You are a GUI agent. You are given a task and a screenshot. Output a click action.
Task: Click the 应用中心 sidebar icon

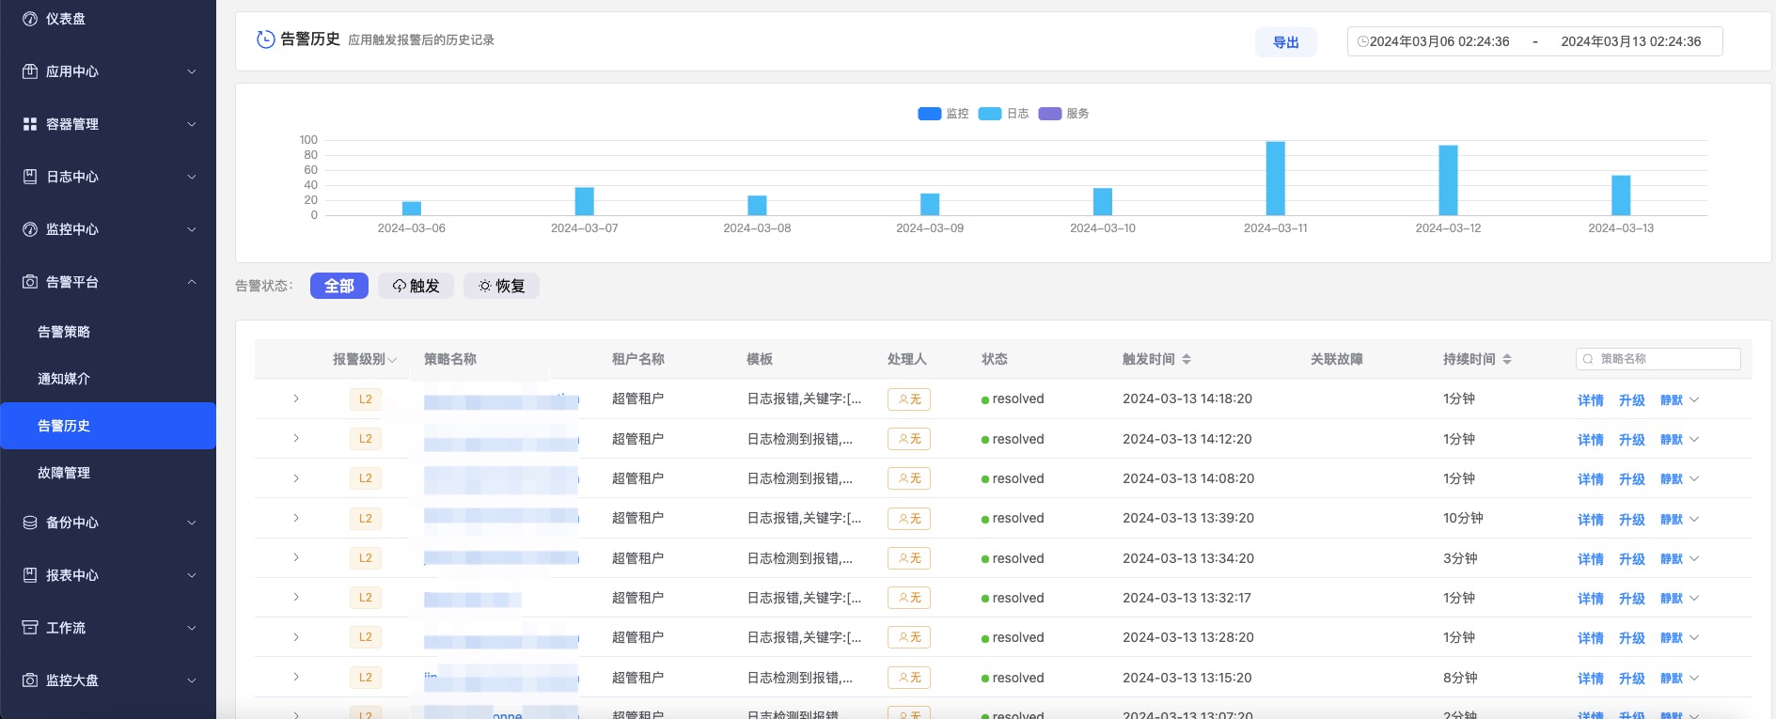point(30,71)
